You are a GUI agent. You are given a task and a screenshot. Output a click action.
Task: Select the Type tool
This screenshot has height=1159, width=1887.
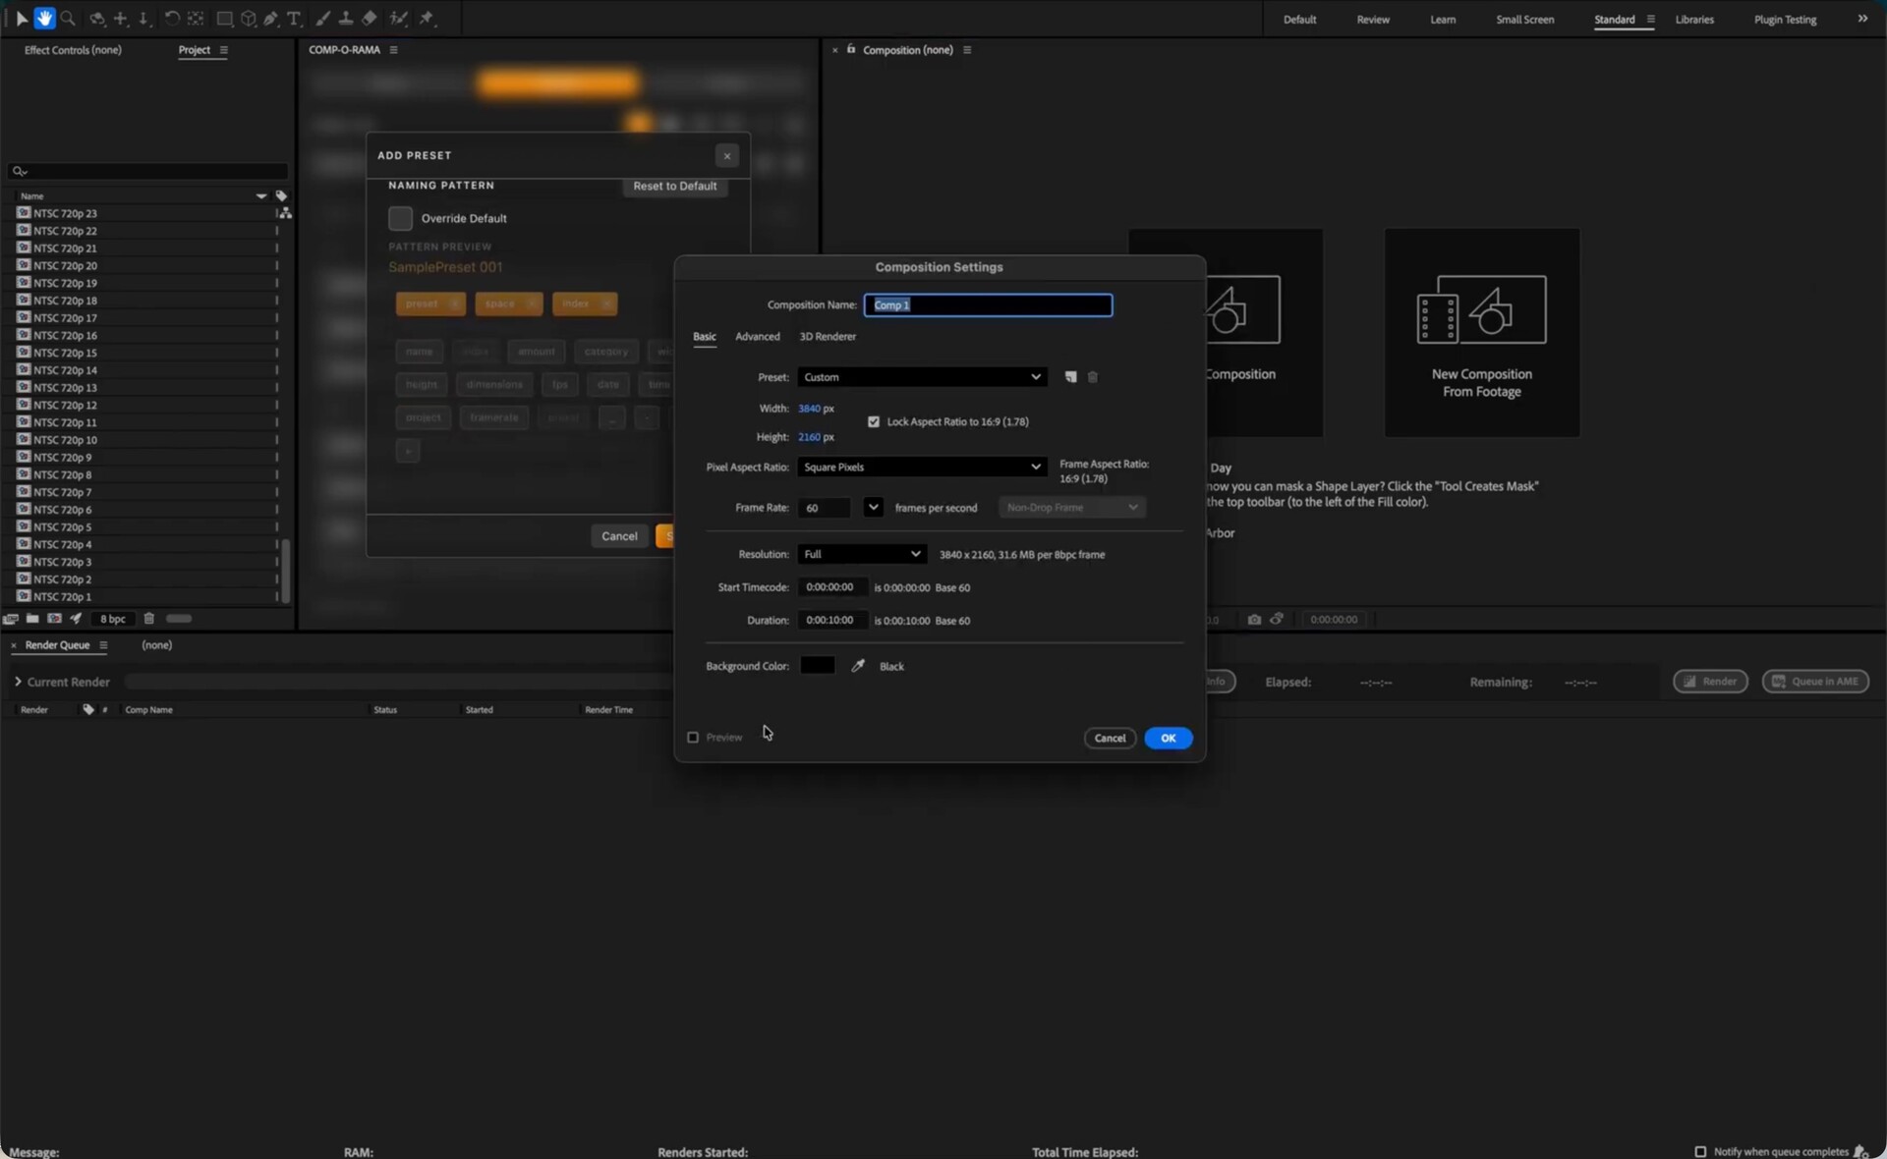pos(294,19)
